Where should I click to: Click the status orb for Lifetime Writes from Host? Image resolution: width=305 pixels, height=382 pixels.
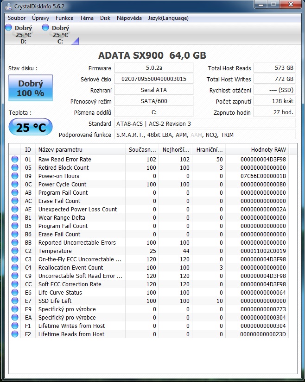coord(15,326)
